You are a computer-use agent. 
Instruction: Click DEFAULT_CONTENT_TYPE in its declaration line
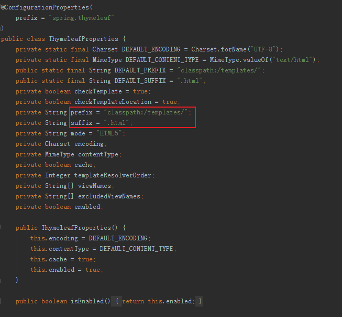pyautogui.click(x=162, y=60)
